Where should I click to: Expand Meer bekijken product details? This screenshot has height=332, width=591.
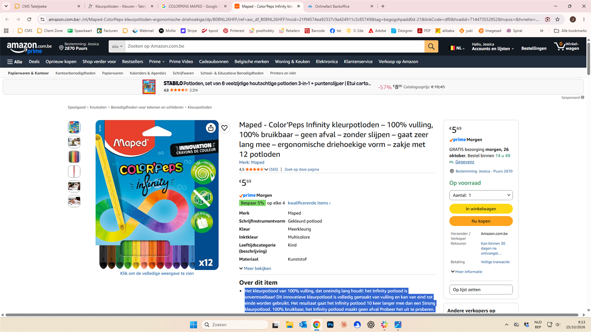(x=255, y=269)
